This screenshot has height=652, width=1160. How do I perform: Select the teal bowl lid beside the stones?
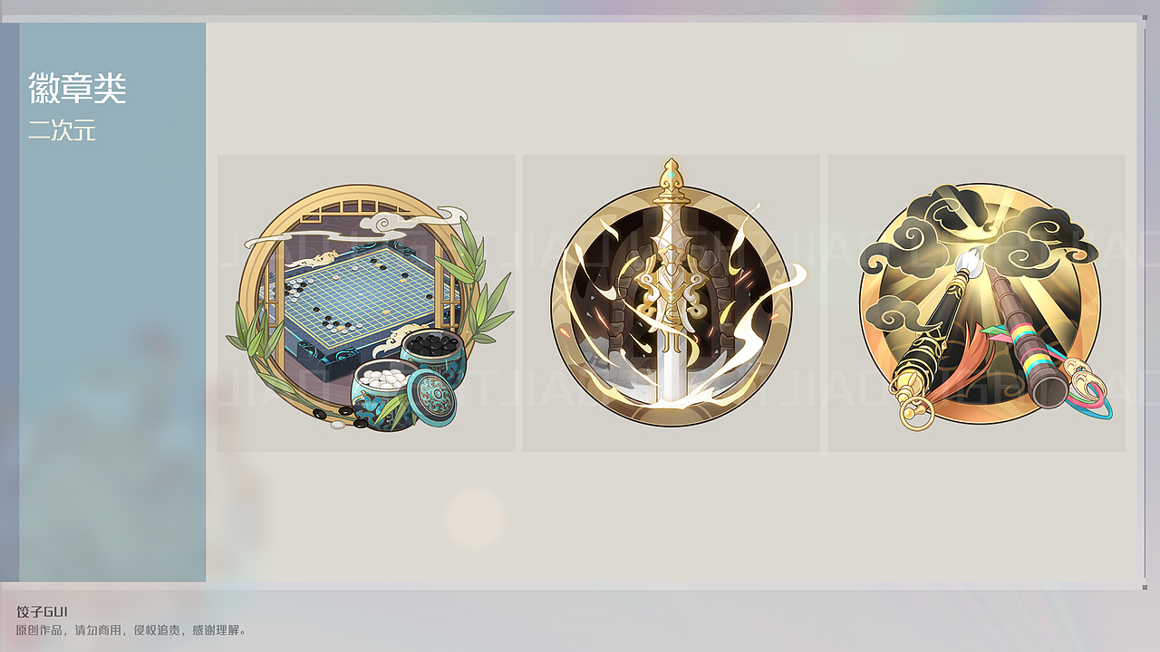point(431,399)
